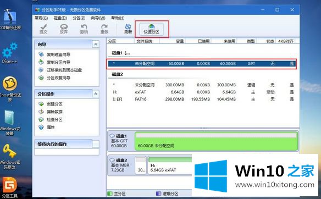Viewport: 321px width, 199px height.
Task: Choose 检查分区 check partition operation
Action: 51,119
